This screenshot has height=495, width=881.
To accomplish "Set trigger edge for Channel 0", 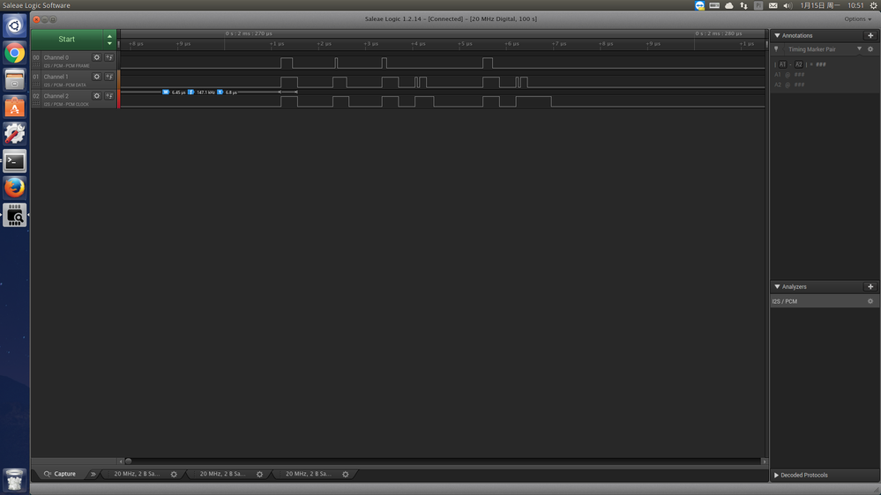I will pyautogui.click(x=109, y=57).
